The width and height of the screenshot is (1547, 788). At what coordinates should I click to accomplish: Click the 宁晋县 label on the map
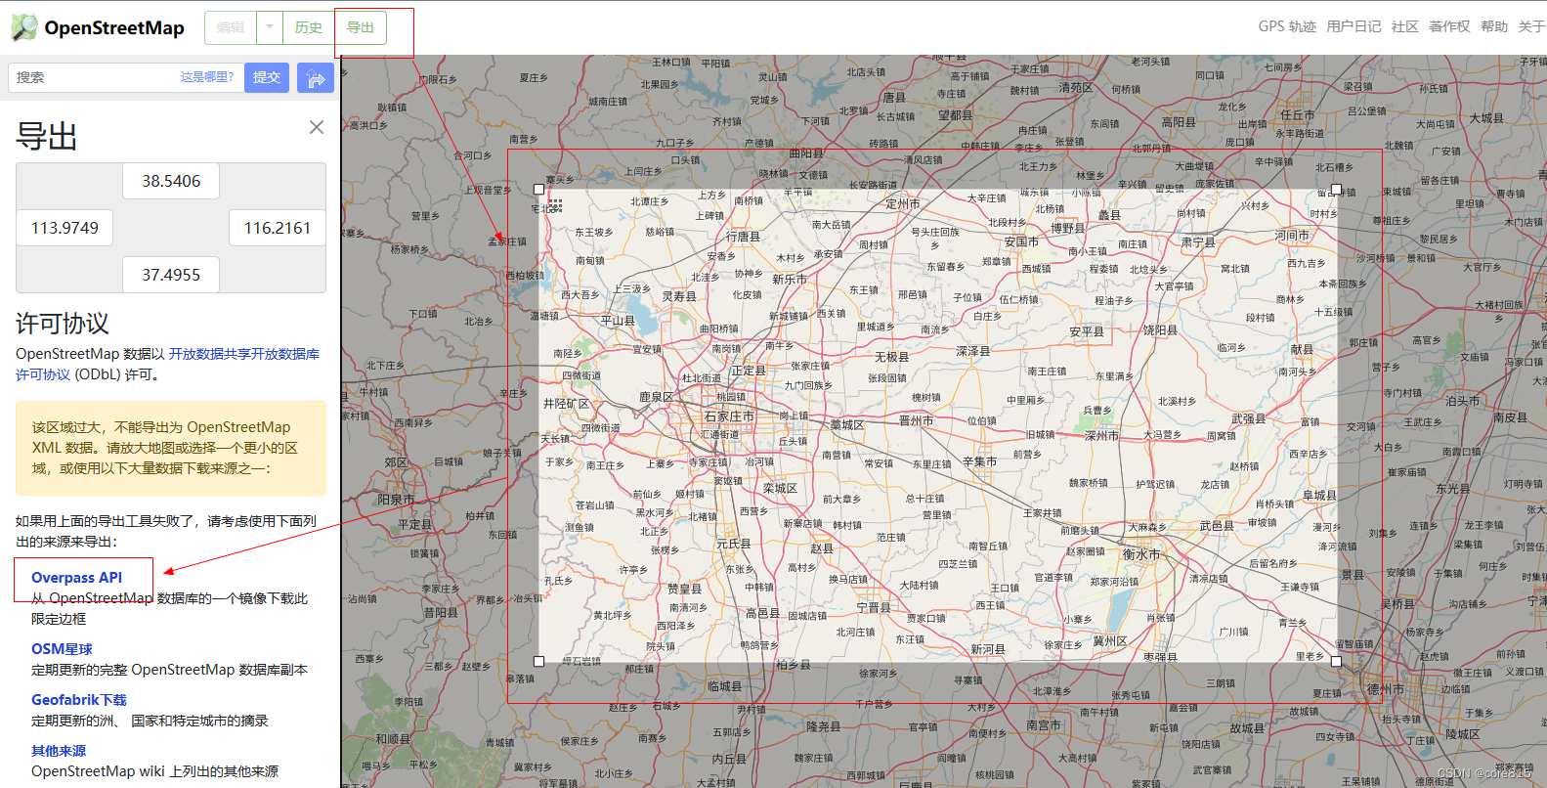(874, 607)
